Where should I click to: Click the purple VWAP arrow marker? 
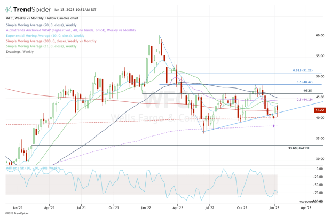[x=274, y=126]
